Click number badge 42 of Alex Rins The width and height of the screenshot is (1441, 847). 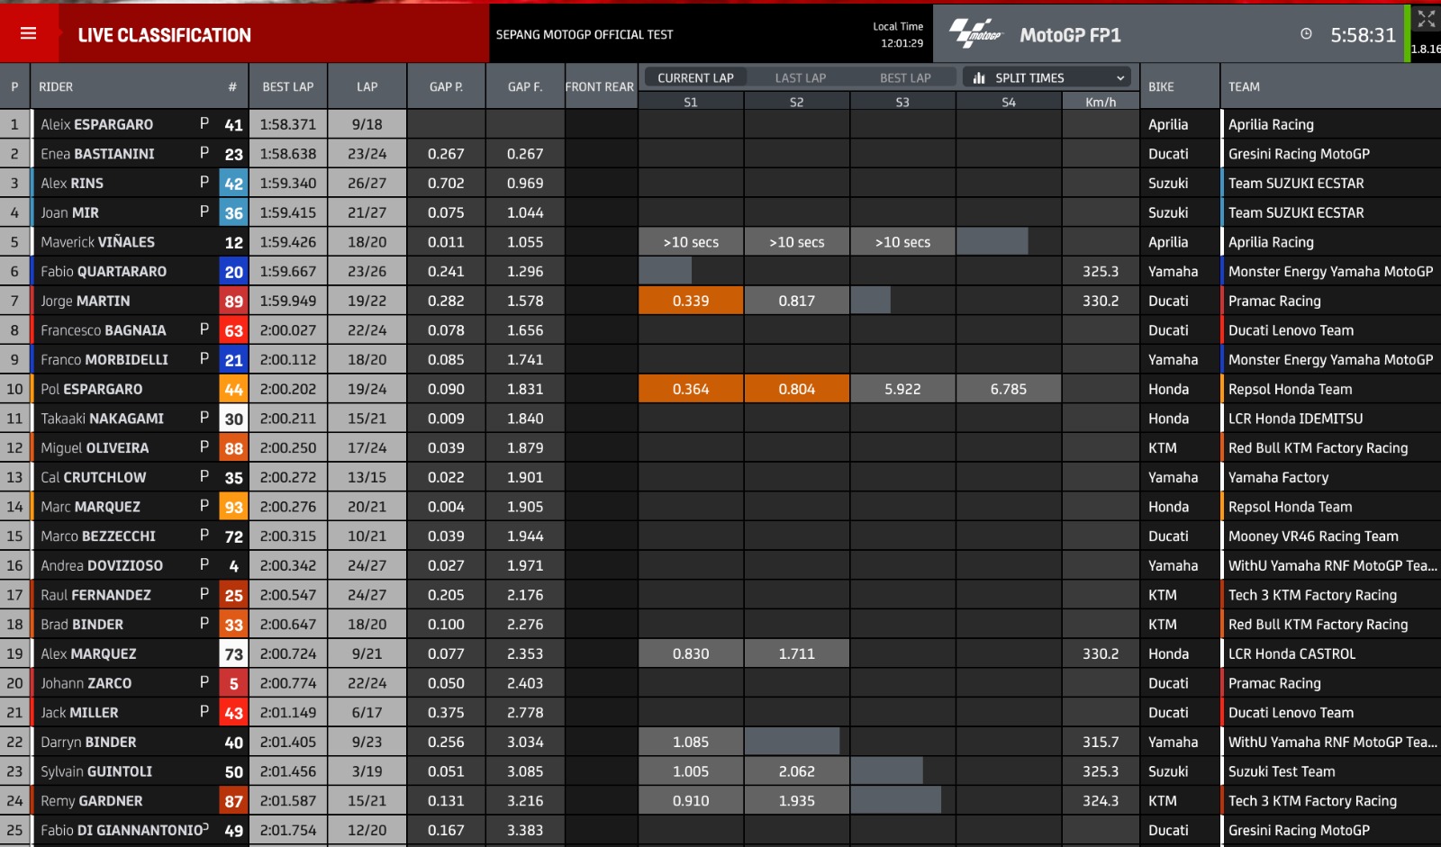233,184
